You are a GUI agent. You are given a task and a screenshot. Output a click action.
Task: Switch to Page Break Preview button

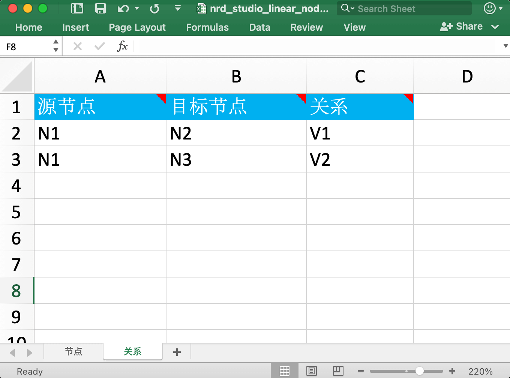pyautogui.click(x=338, y=371)
